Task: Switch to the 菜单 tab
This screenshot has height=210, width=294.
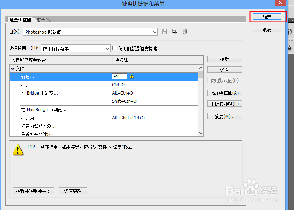Action: tap(40, 20)
